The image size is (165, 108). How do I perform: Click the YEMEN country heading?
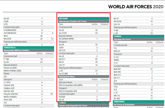[x=83, y=103]
